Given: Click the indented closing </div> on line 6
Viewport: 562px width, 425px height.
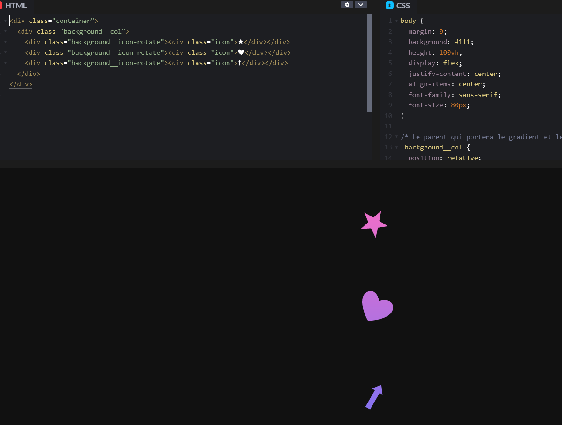Looking at the screenshot, I should 29,74.
